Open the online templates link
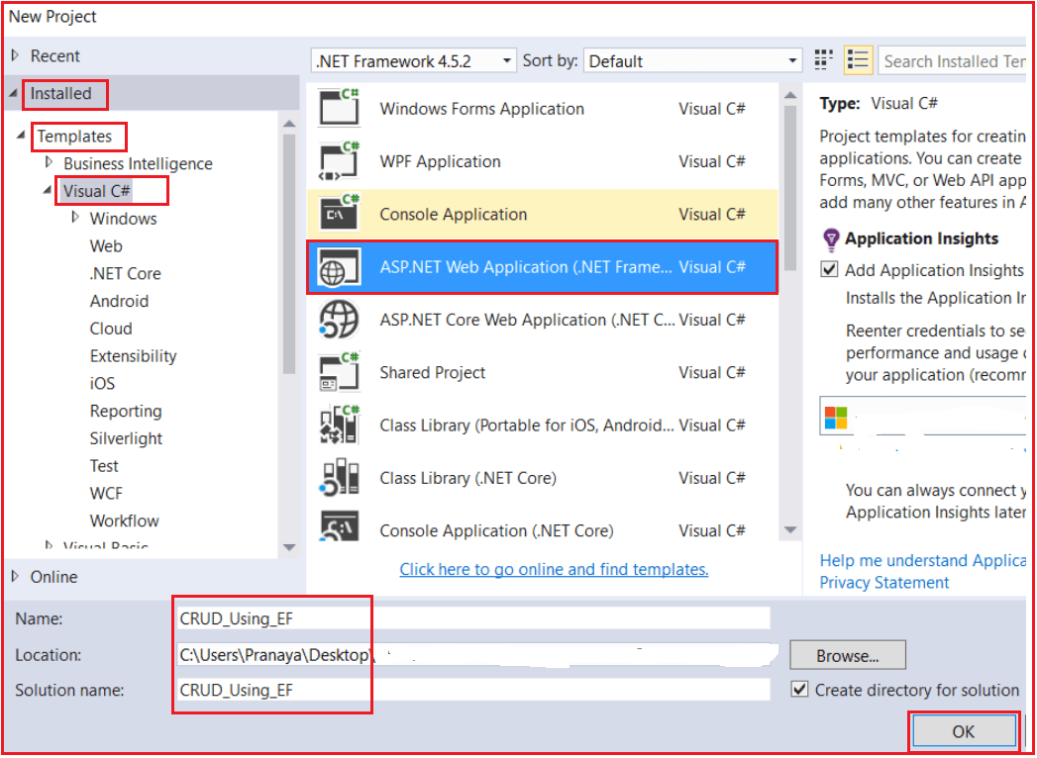The image size is (1037, 758). 554,569
